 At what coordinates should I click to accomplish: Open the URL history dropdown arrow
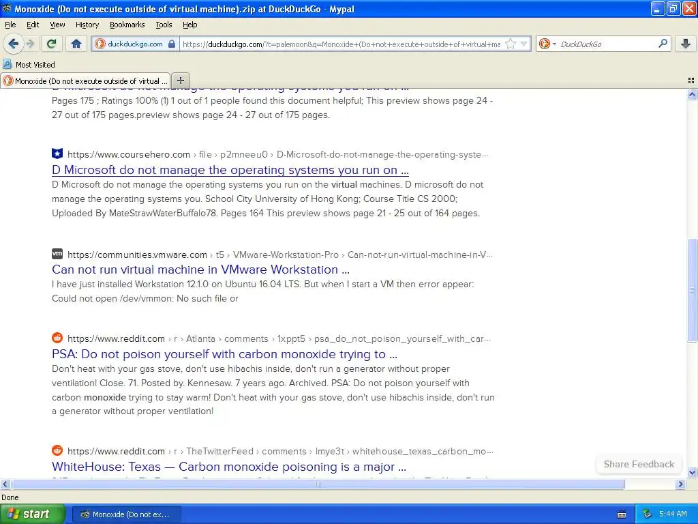coord(524,44)
